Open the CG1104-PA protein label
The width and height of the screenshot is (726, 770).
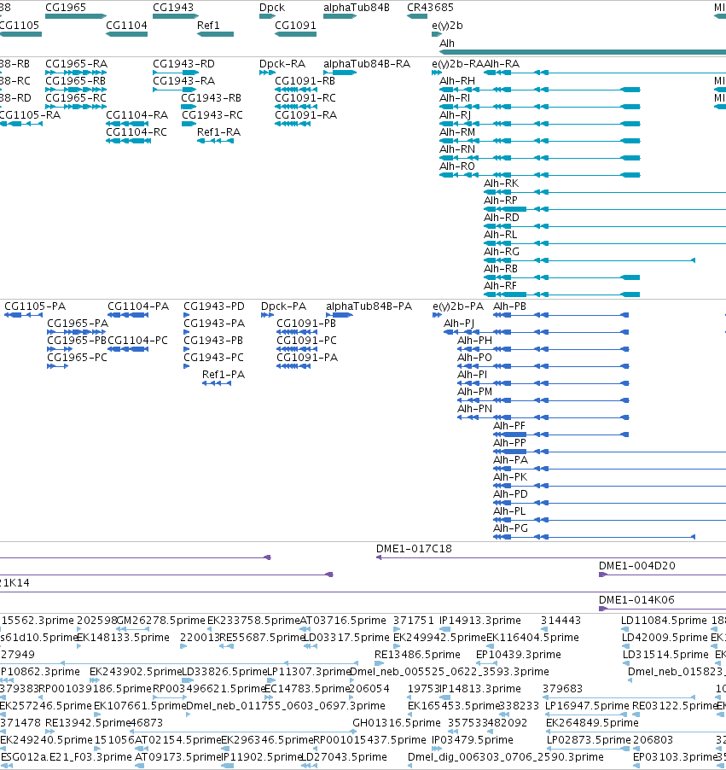(x=138, y=306)
